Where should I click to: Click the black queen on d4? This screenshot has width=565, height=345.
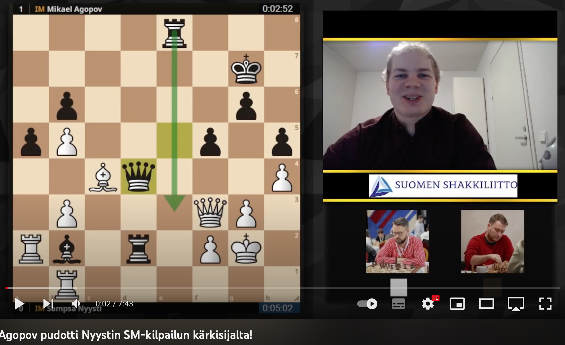point(139,176)
